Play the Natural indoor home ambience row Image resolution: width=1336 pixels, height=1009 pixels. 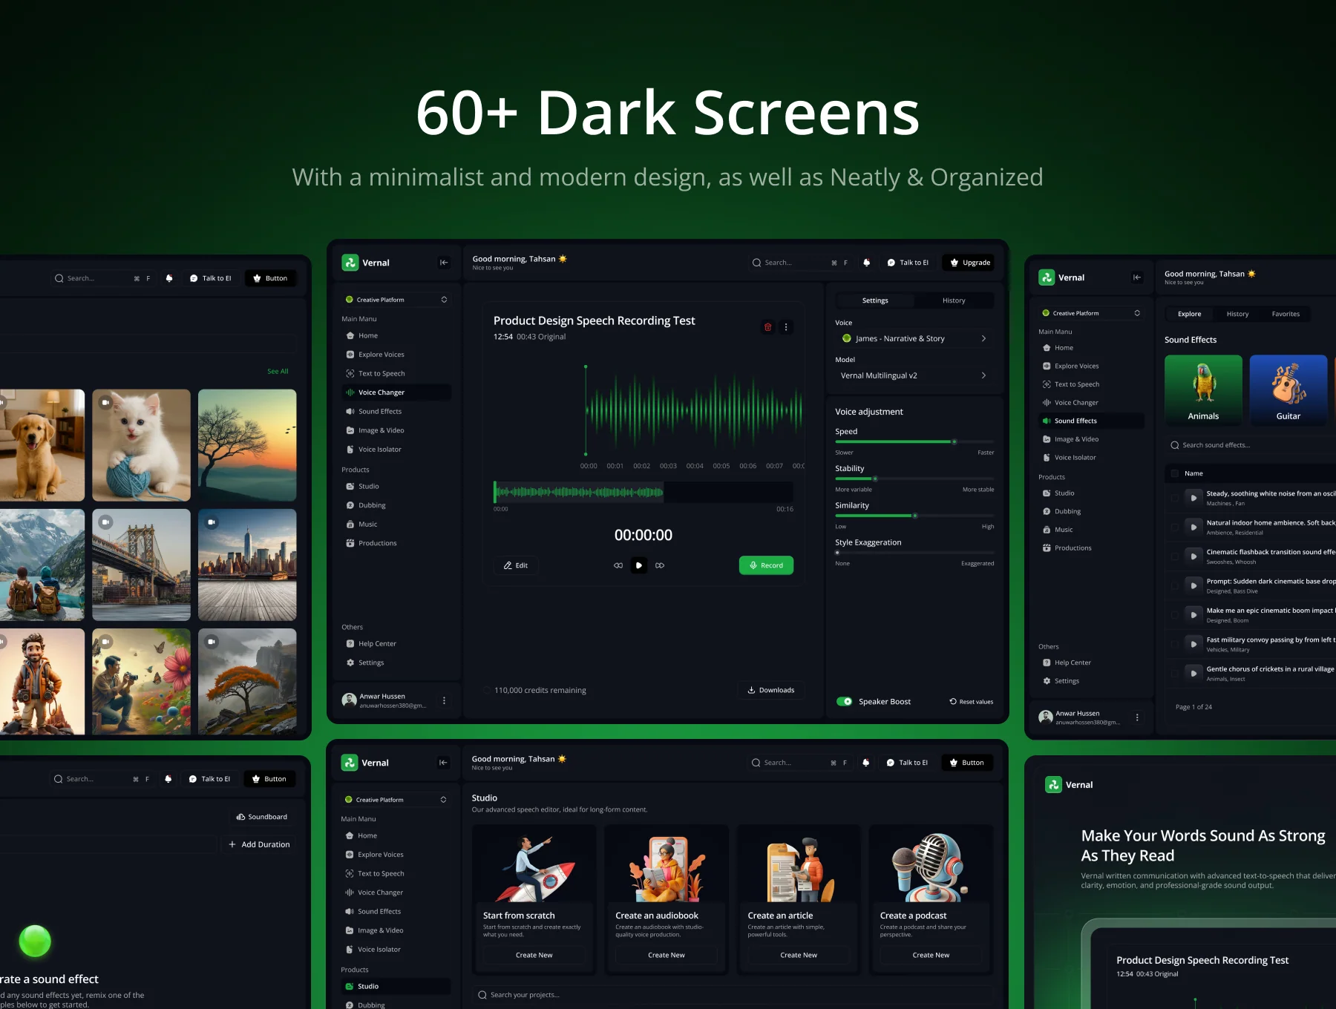pos(1193,527)
